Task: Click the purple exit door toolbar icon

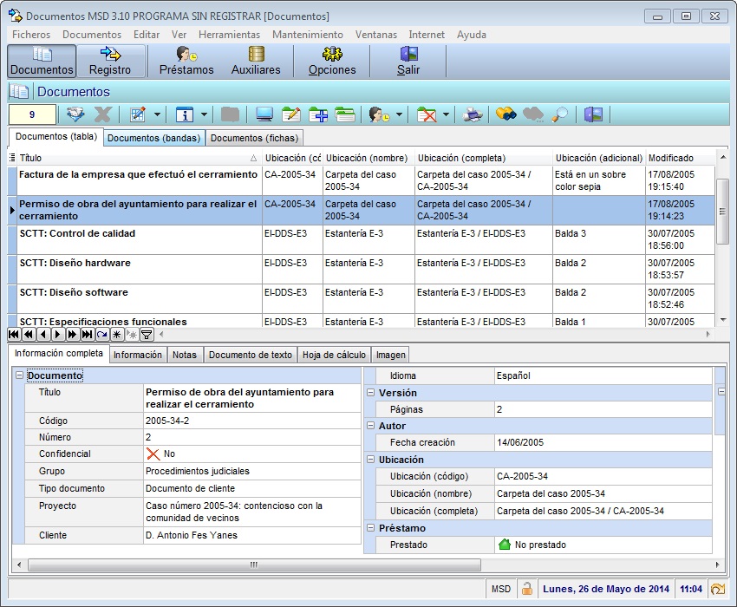Action: click(593, 114)
